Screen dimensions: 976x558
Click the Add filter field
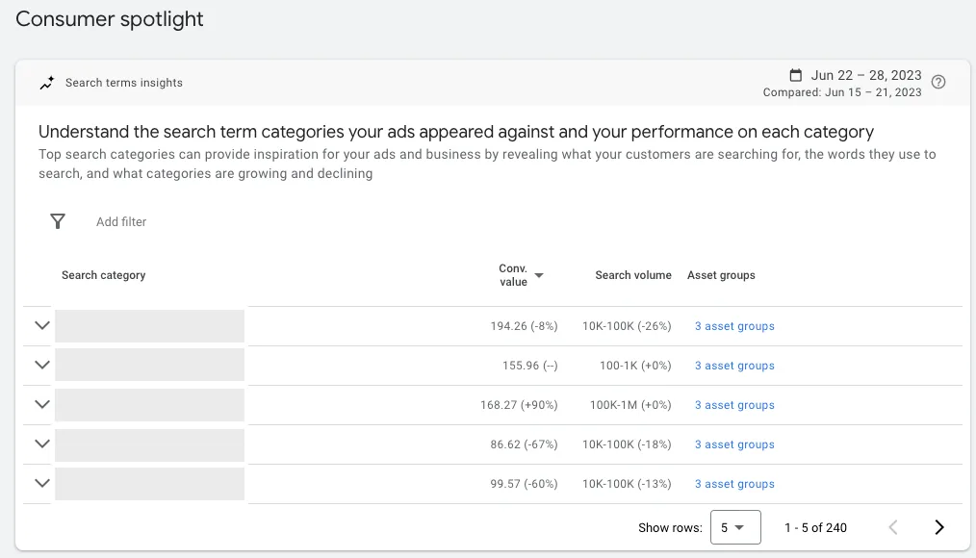coord(121,222)
